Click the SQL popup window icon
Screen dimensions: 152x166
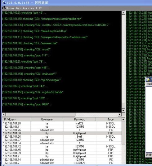tap(148, 79)
